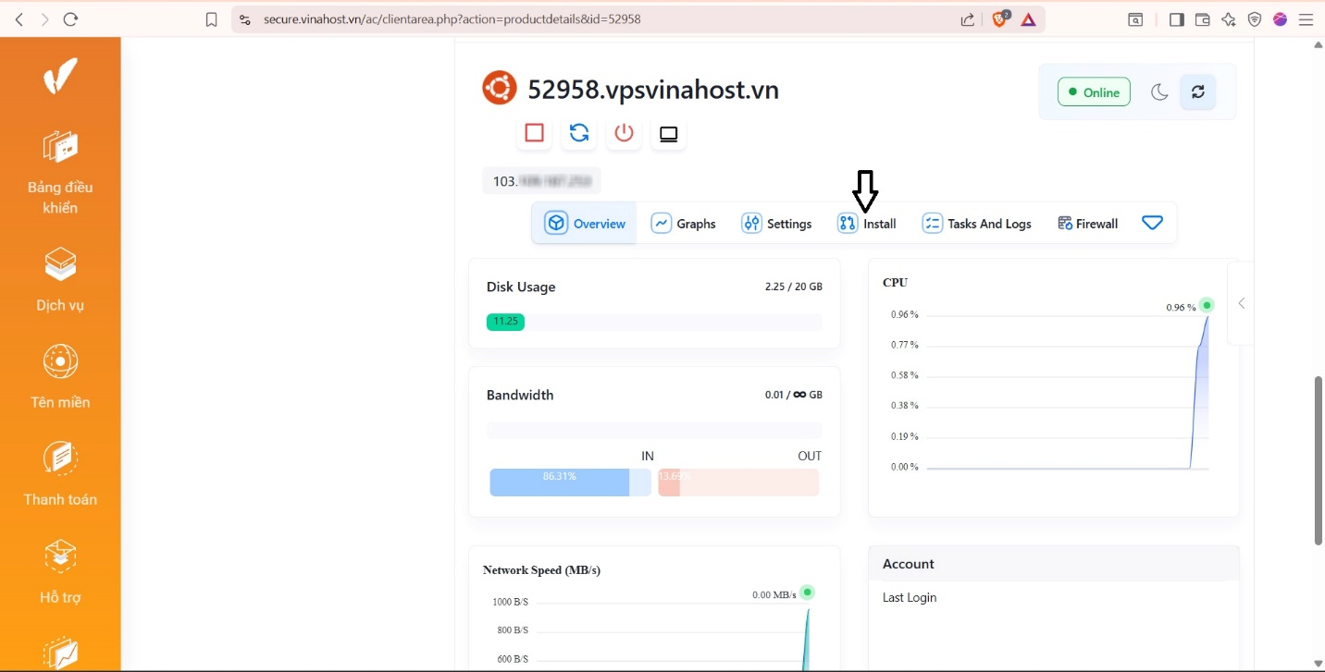Switch to the Tasks And Logs tab
The width and height of the screenshot is (1325, 672).
coord(976,223)
